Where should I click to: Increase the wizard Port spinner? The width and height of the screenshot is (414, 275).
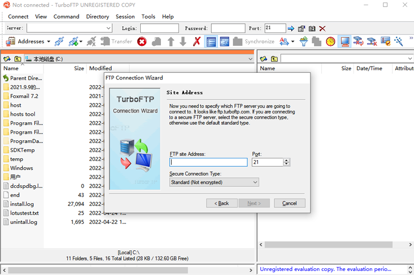click(x=287, y=160)
